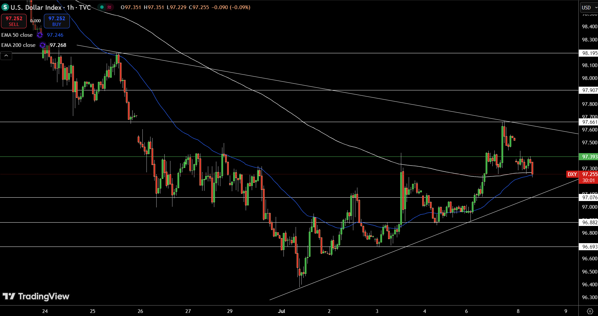Click the 96.300 price scale label

click(x=590, y=297)
